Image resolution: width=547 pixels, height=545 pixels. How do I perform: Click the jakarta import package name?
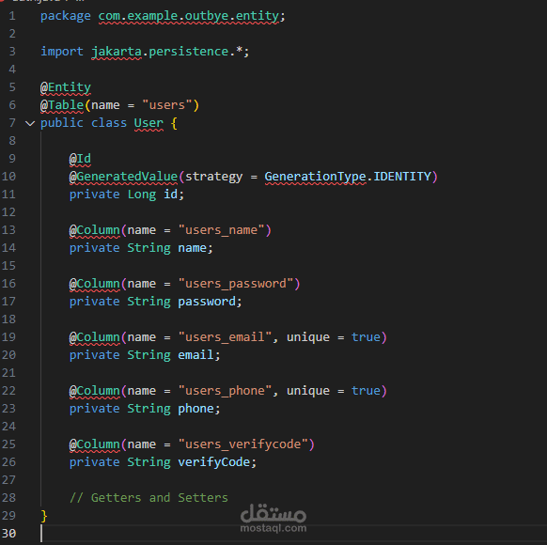117,52
